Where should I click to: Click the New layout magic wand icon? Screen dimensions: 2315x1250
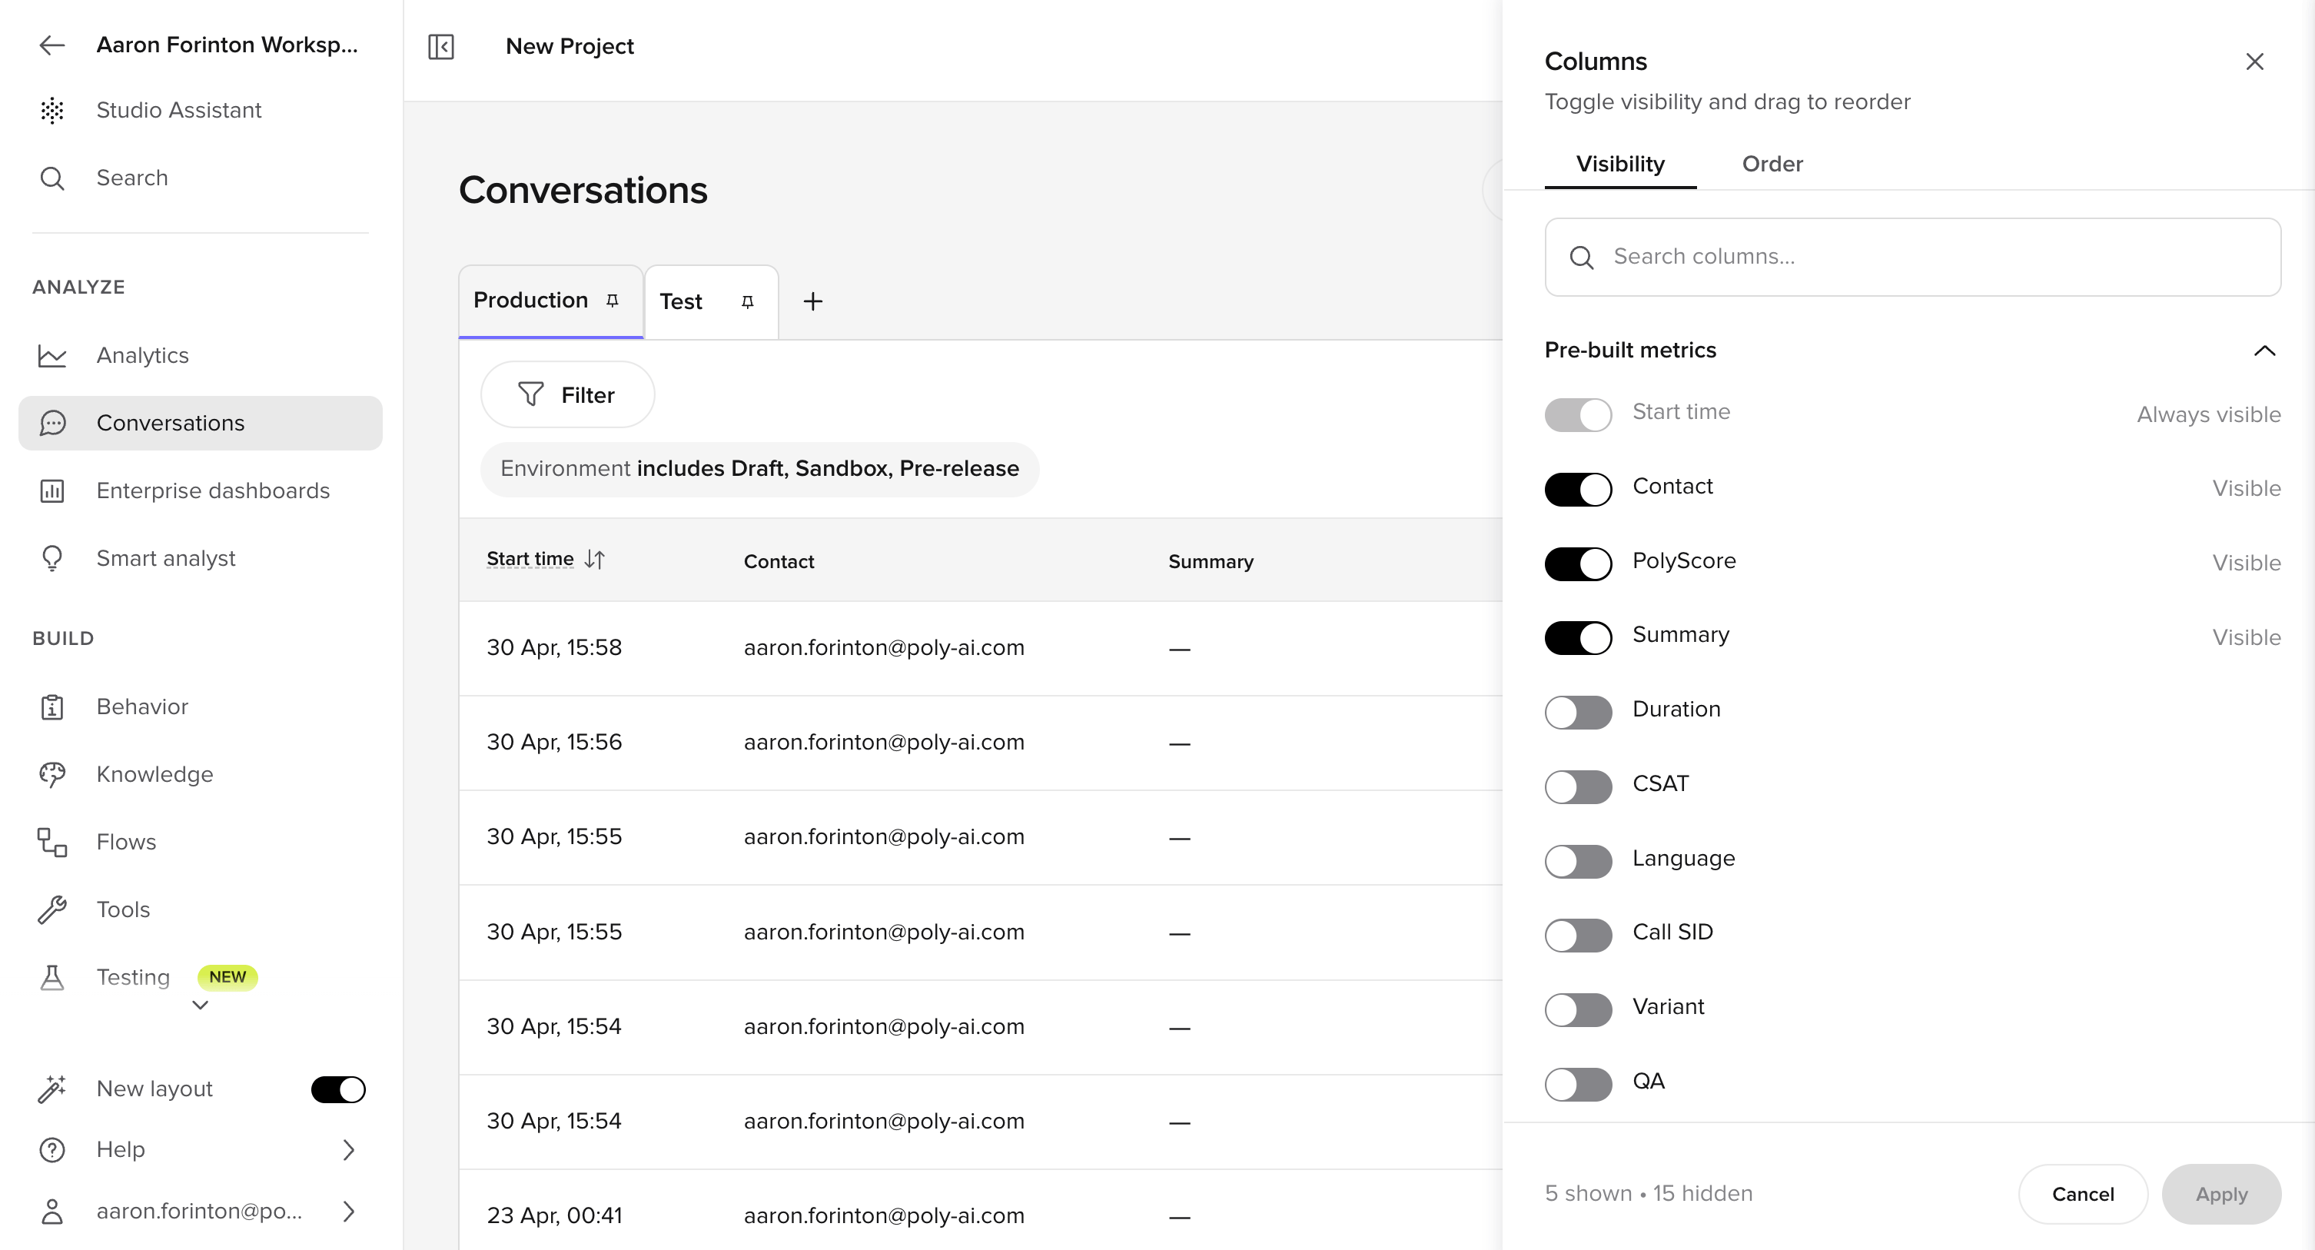52,1089
